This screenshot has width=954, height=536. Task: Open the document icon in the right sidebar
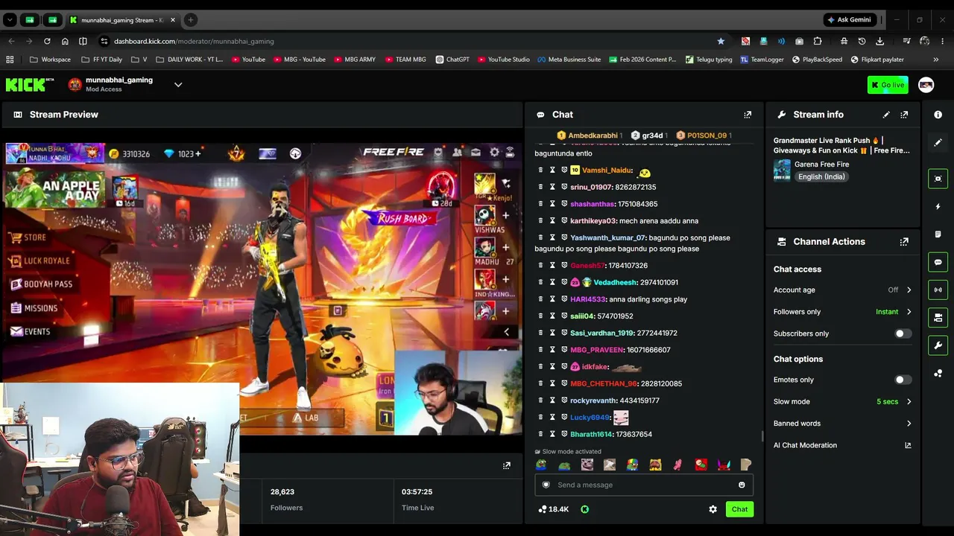coord(938,234)
